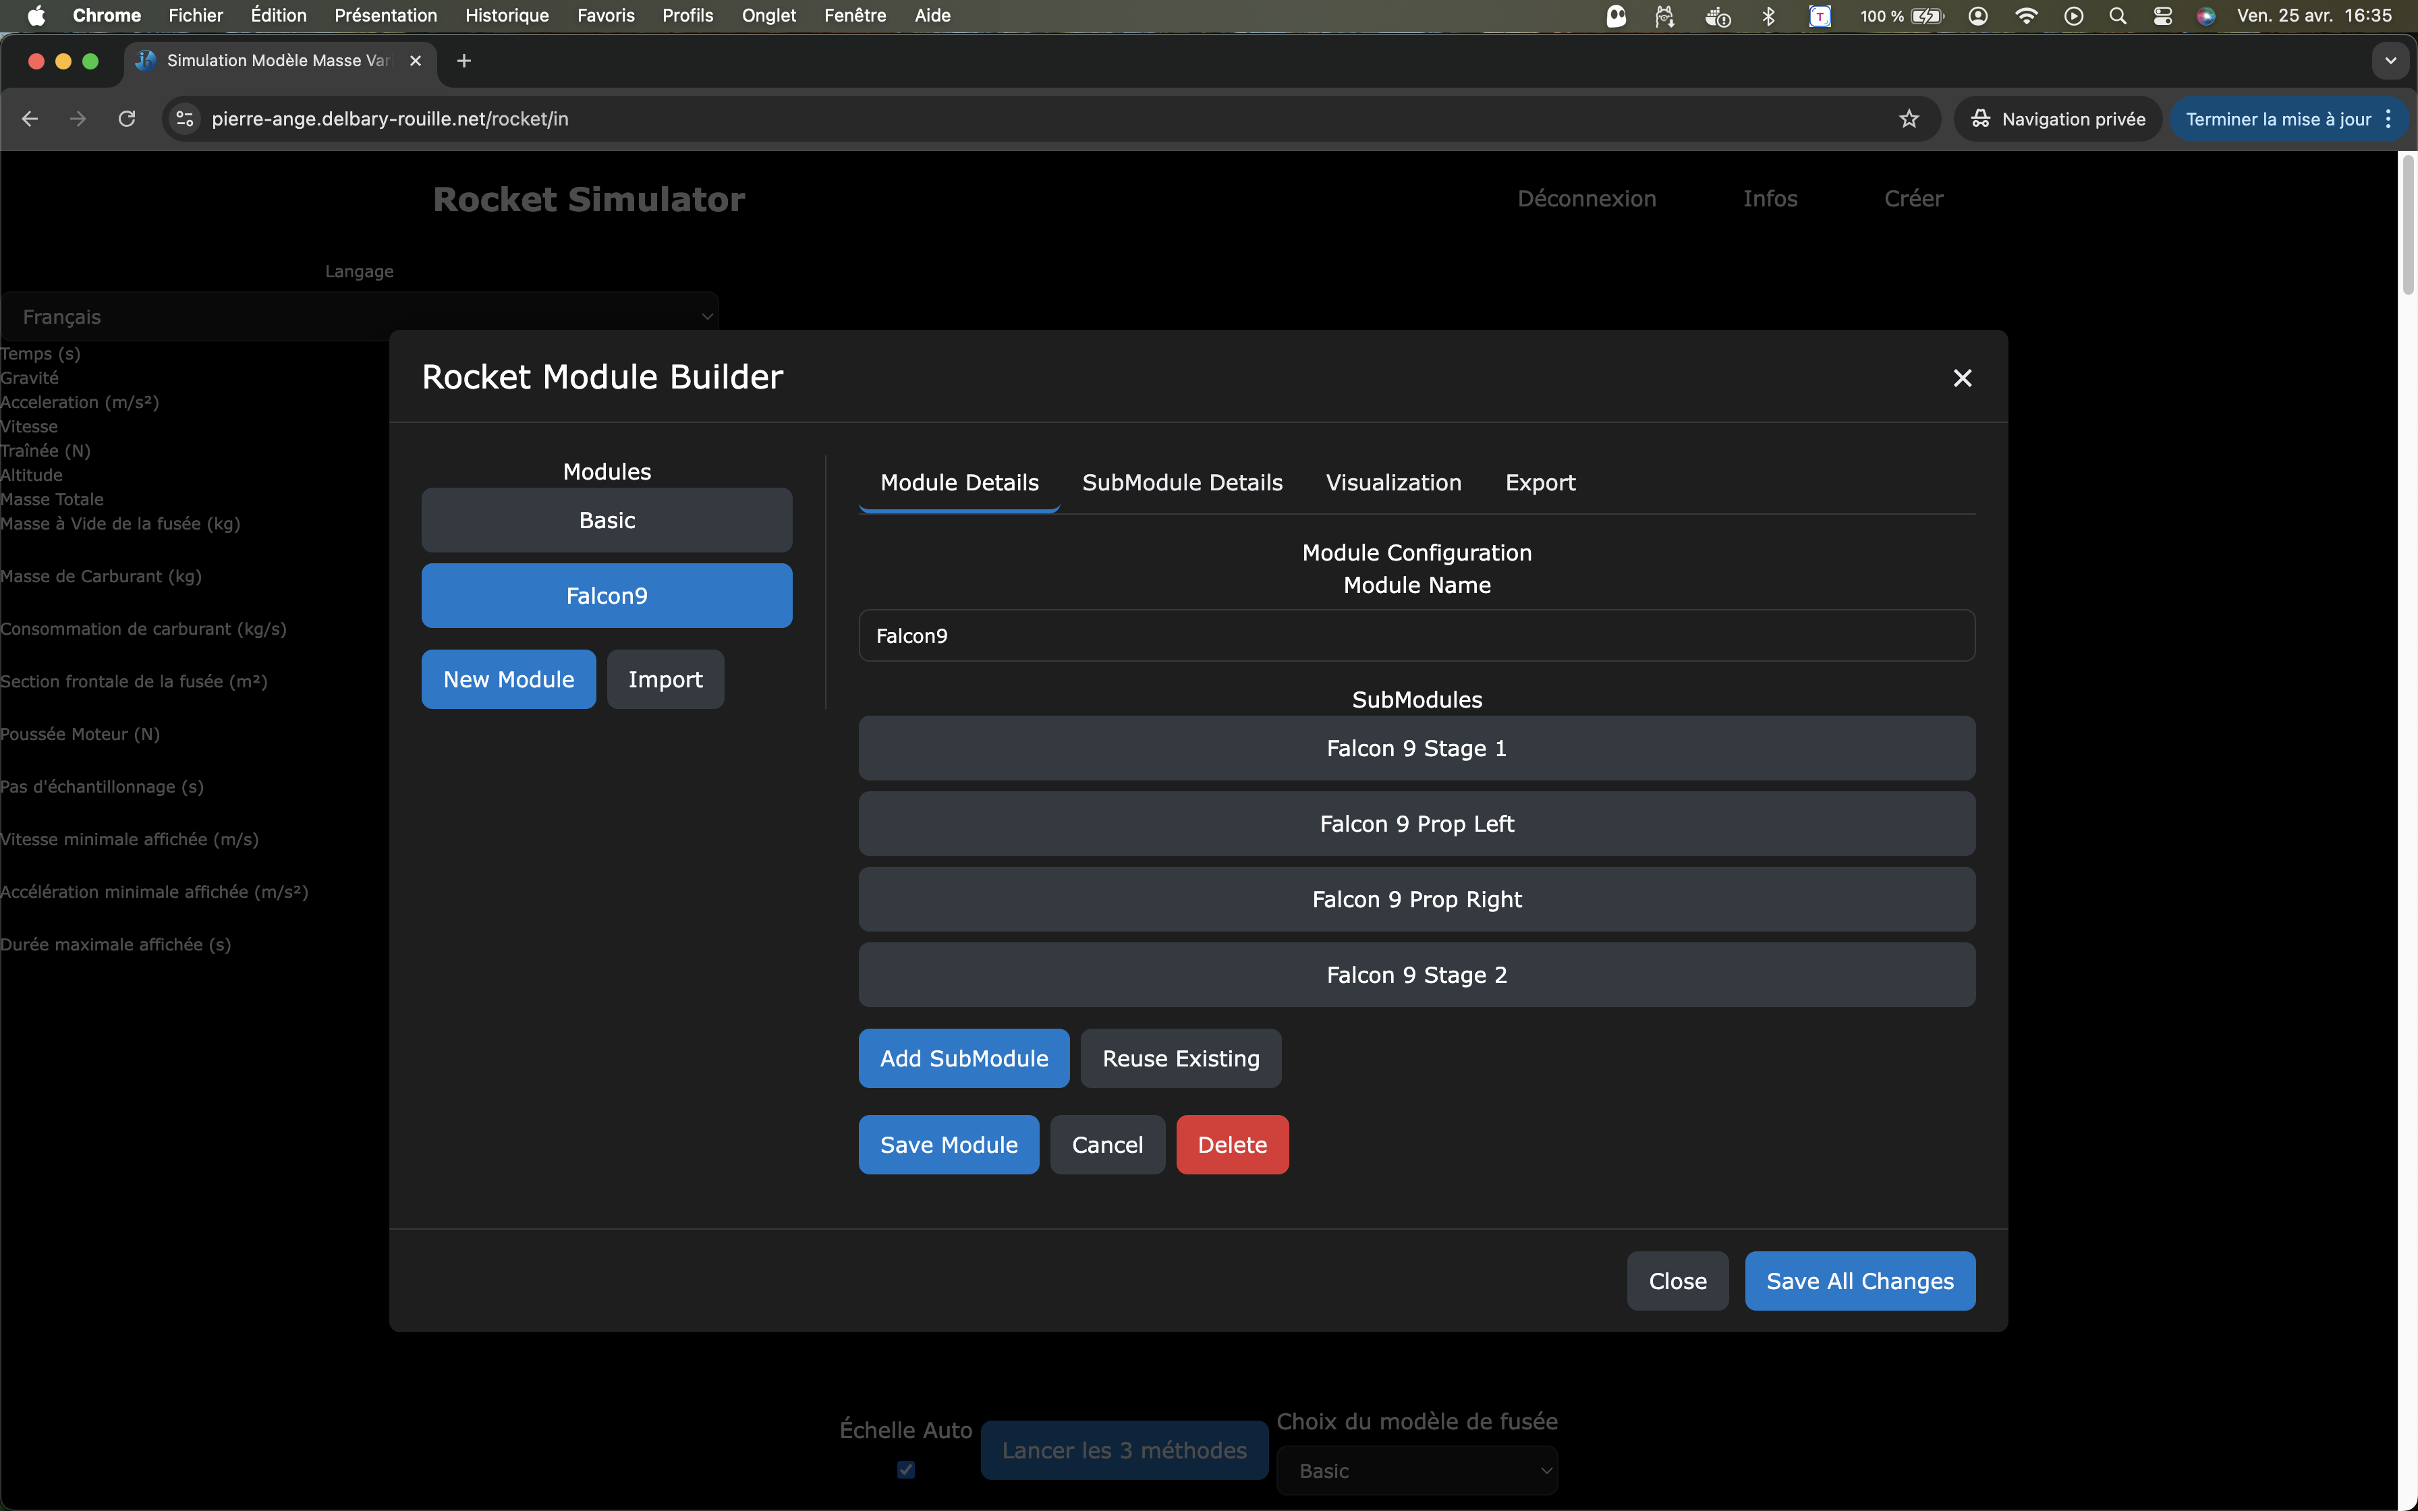
Task: Open the Choix du modèle de fusée dropdown
Action: click(1417, 1471)
